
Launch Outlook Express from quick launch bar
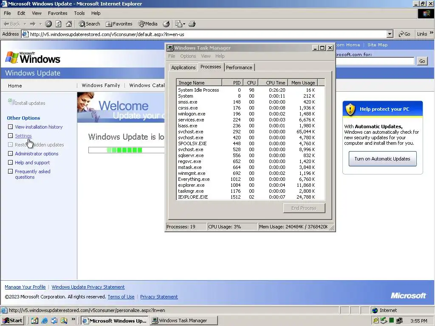[x=54, y=320]
